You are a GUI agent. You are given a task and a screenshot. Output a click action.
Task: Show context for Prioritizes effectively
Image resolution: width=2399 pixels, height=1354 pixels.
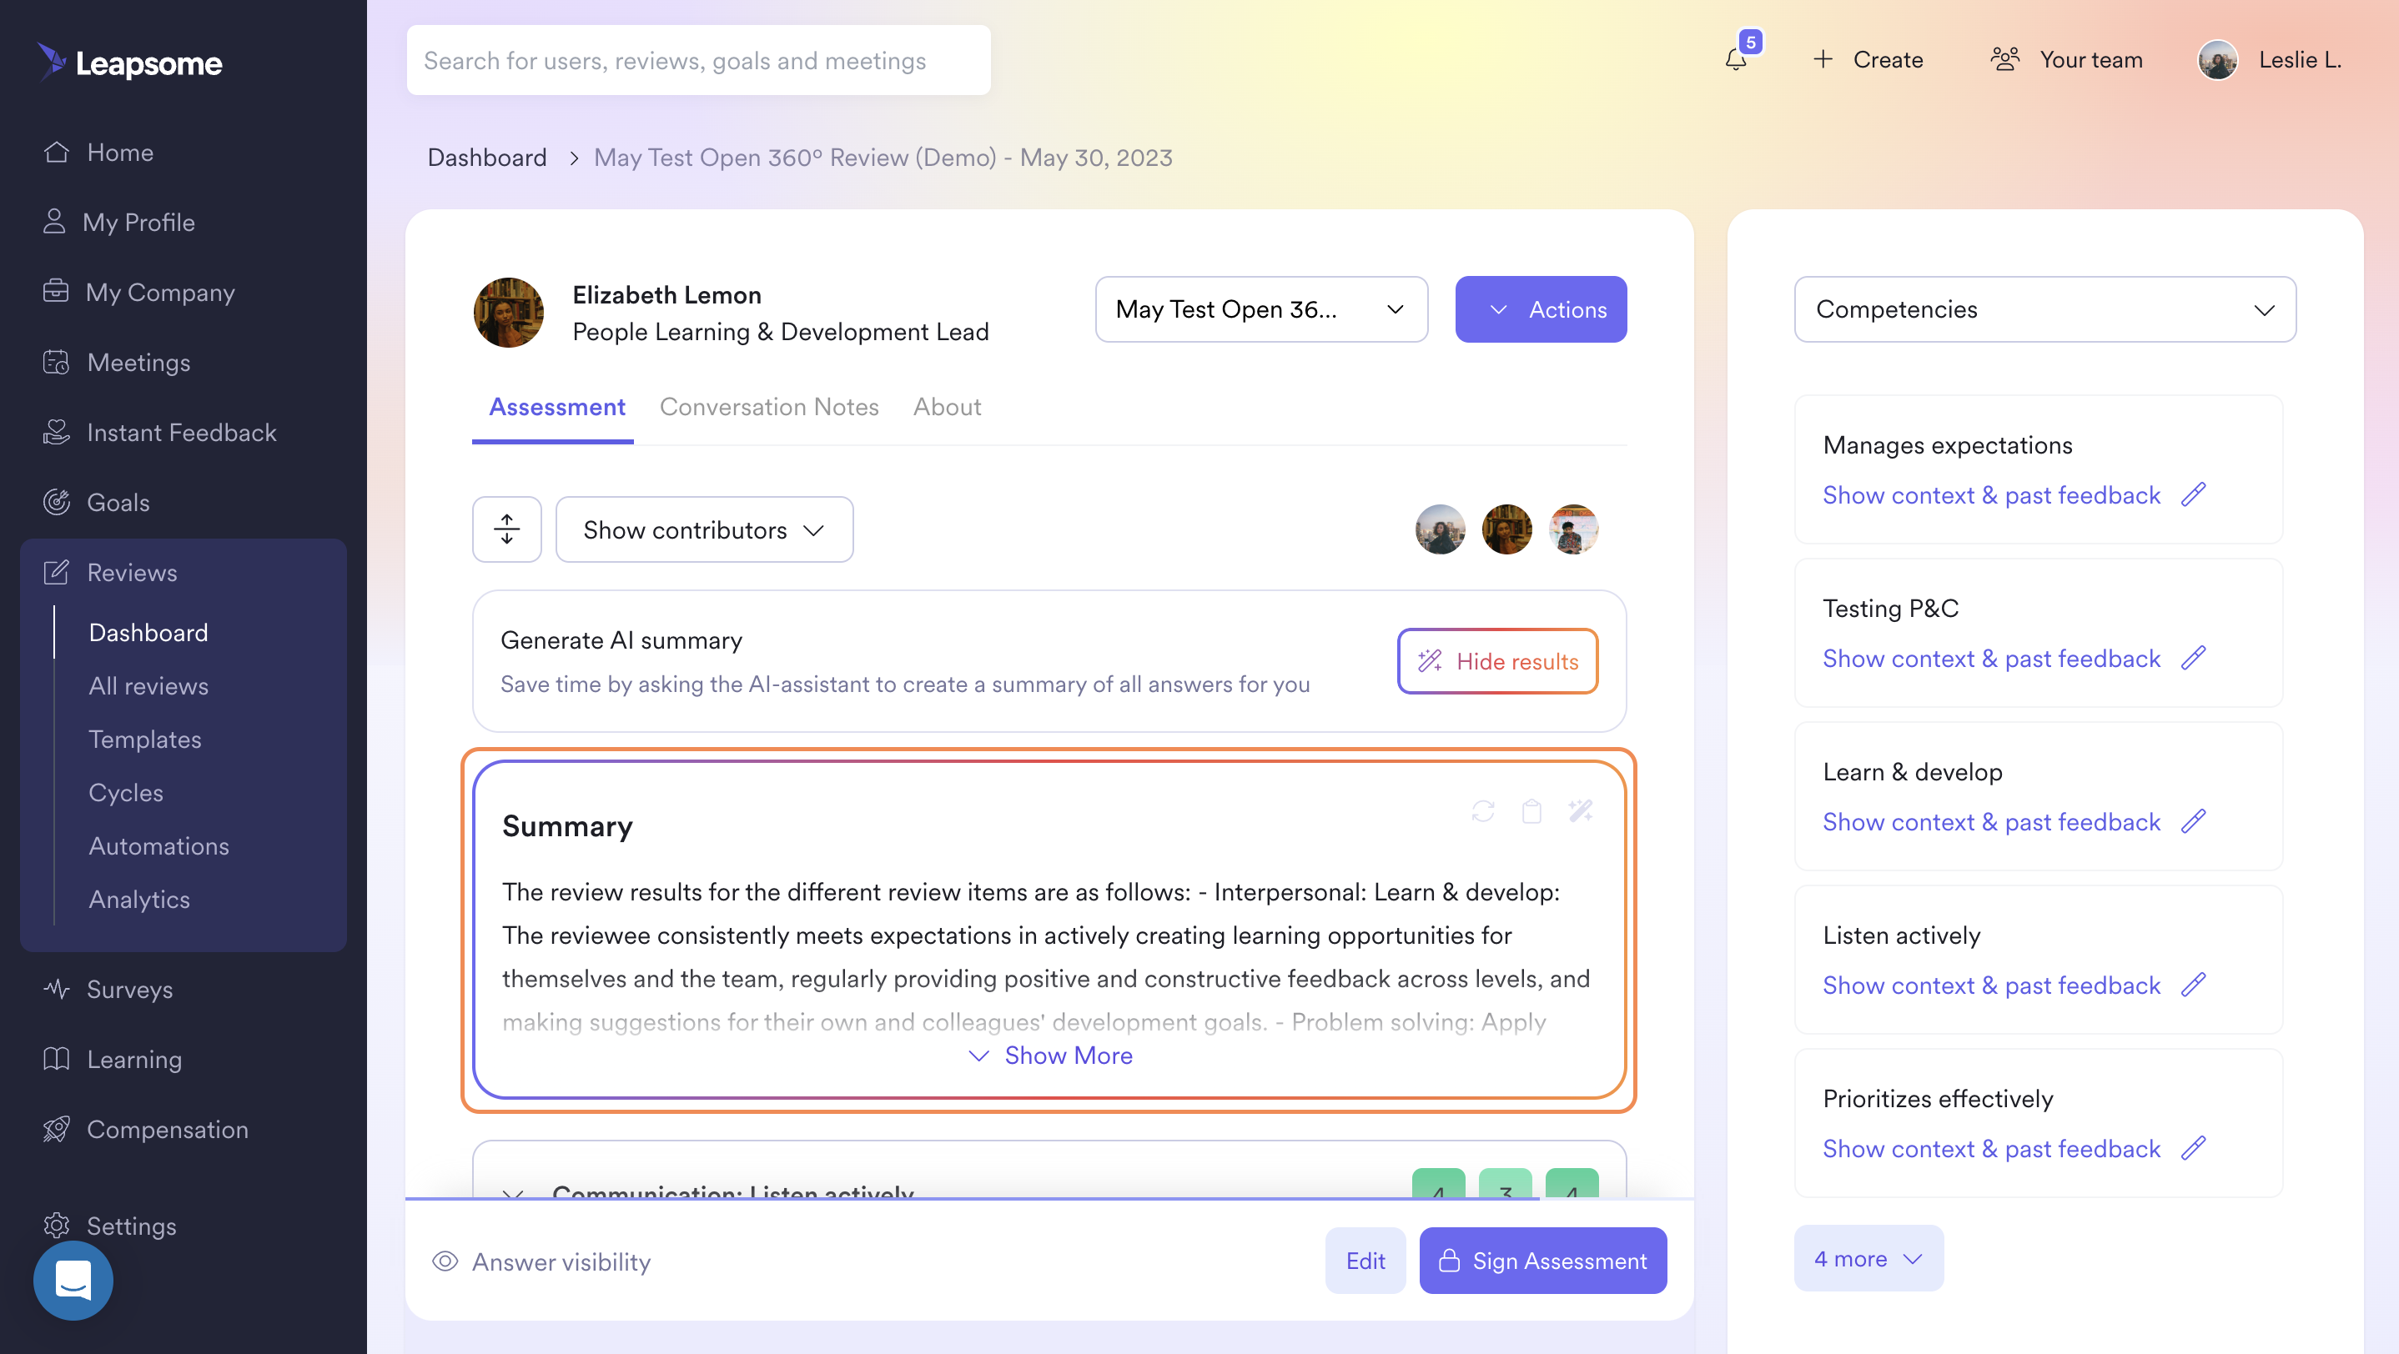pyautogui.click(x=1991, y=1148)
